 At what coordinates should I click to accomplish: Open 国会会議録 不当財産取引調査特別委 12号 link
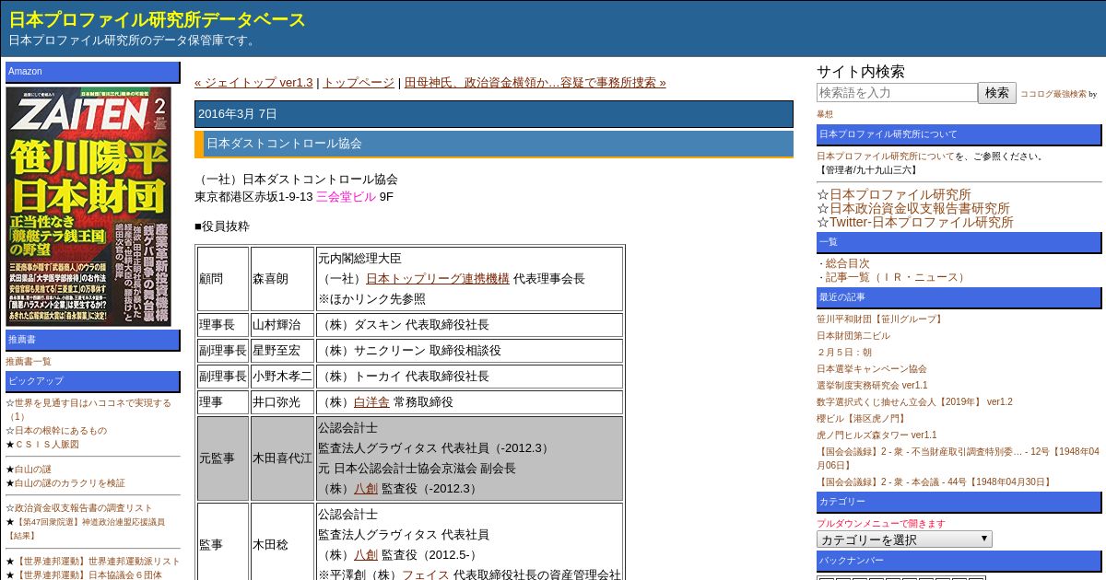click(x=959, y=458)
